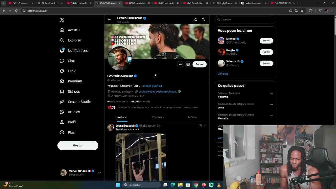Click the search icon in profile header
This screenshot has width=336, height=189.
click(203, 20)
